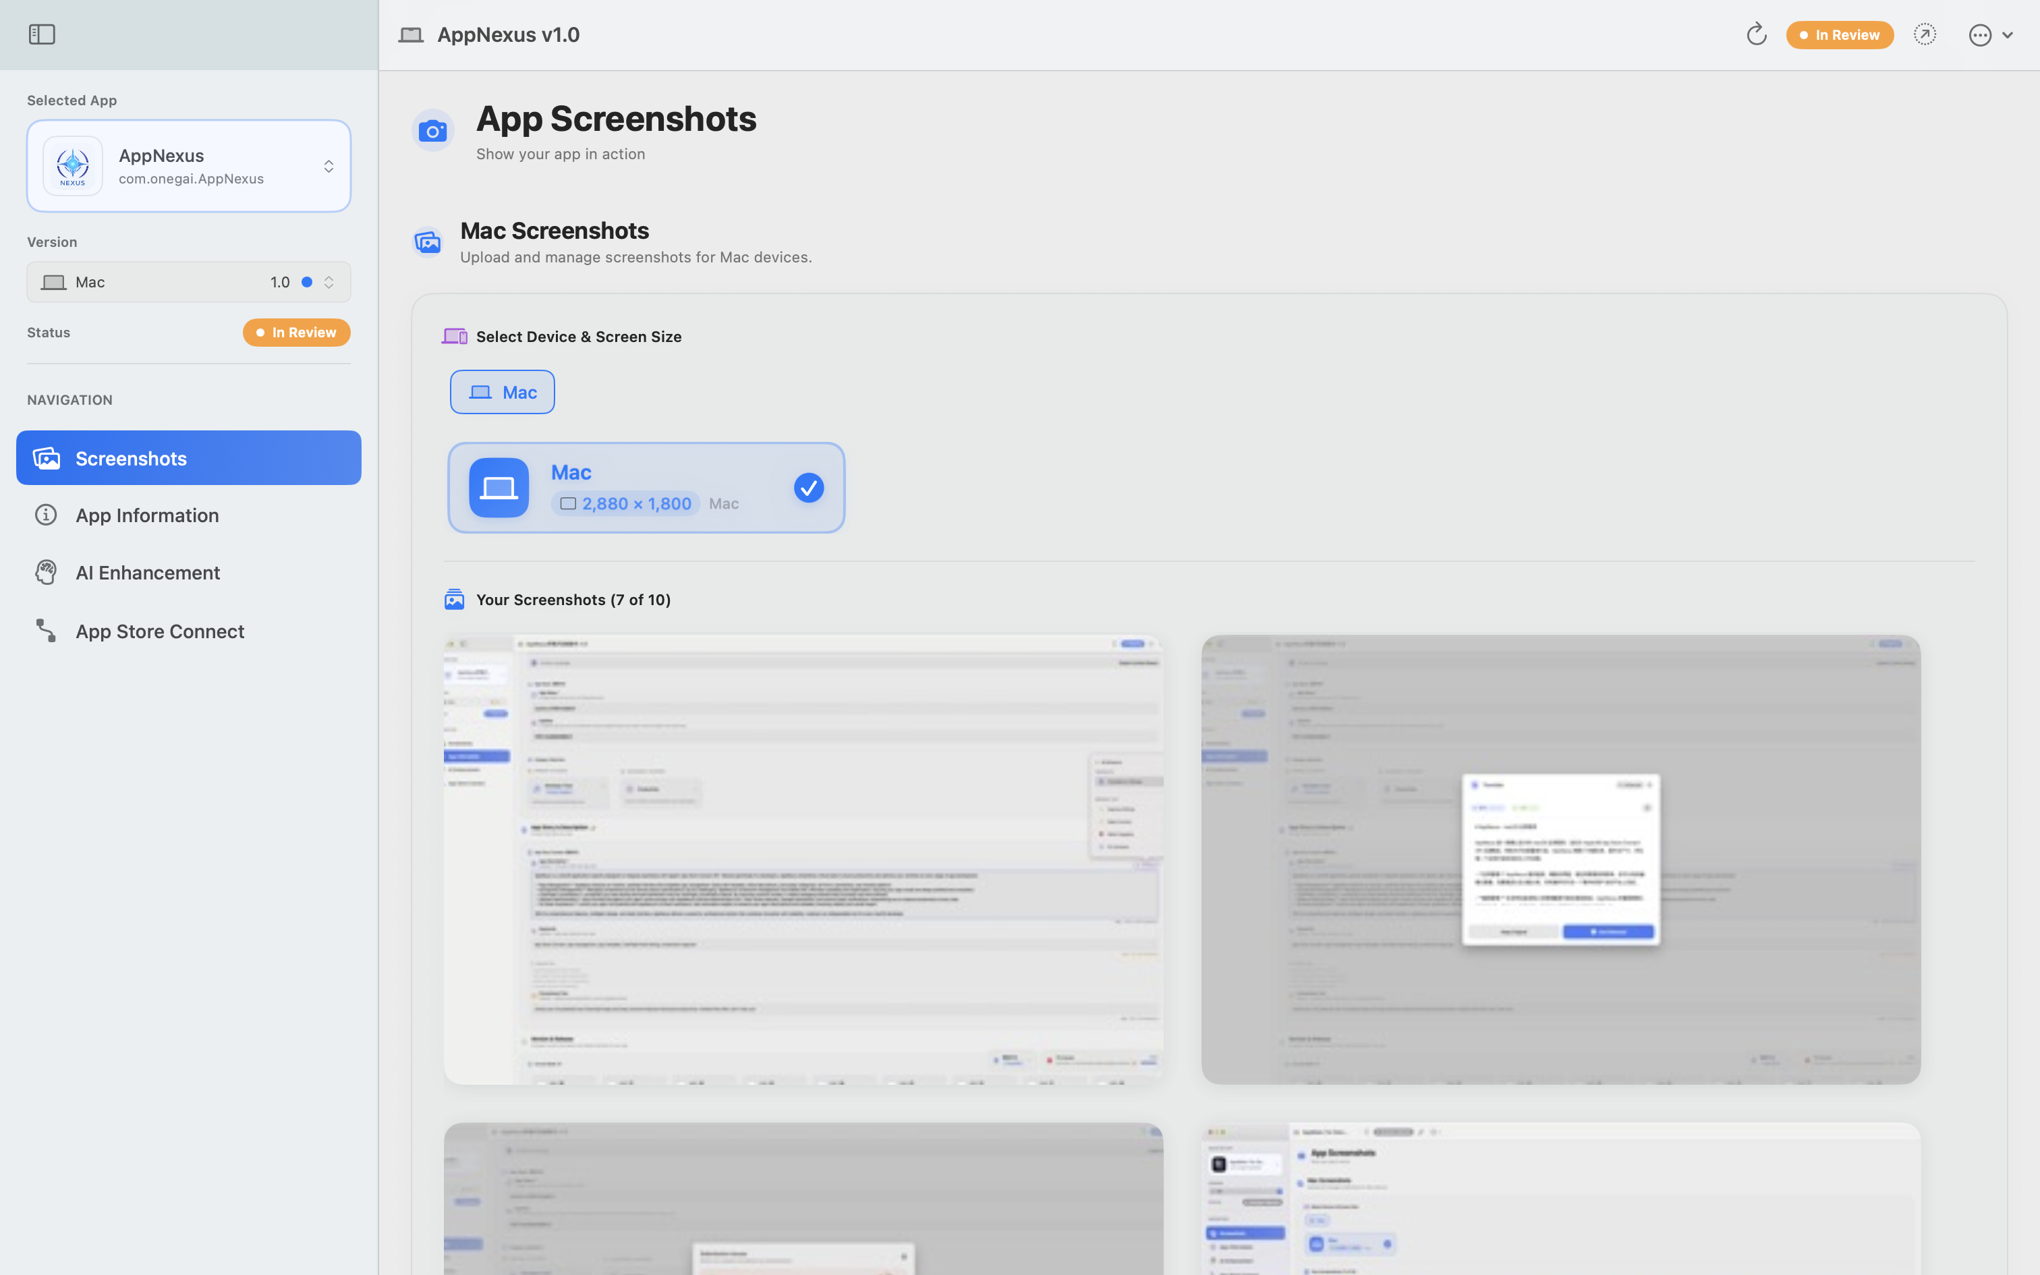Image resolution: width=2040 pixels, height=1275 pixels.
Task: Click the Mac Screenshots photo stack icon
Action: click(x=428, y=243)
